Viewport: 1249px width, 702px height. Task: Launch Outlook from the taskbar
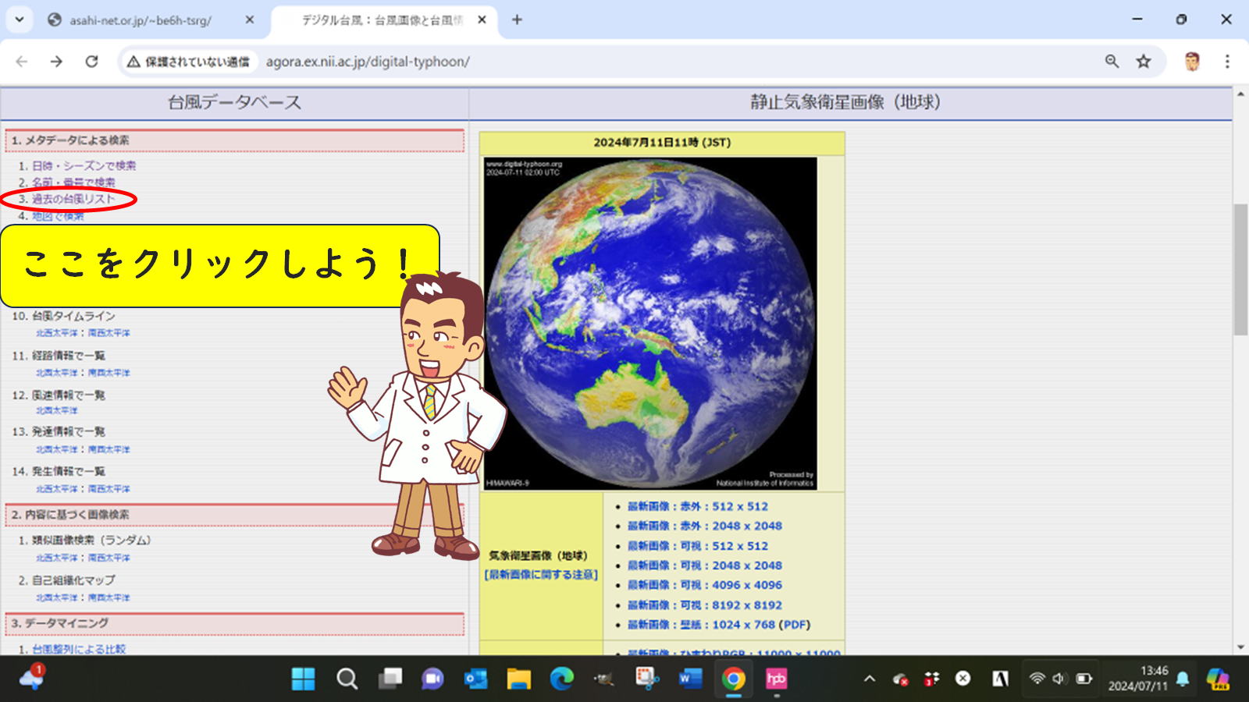point(475,679)
